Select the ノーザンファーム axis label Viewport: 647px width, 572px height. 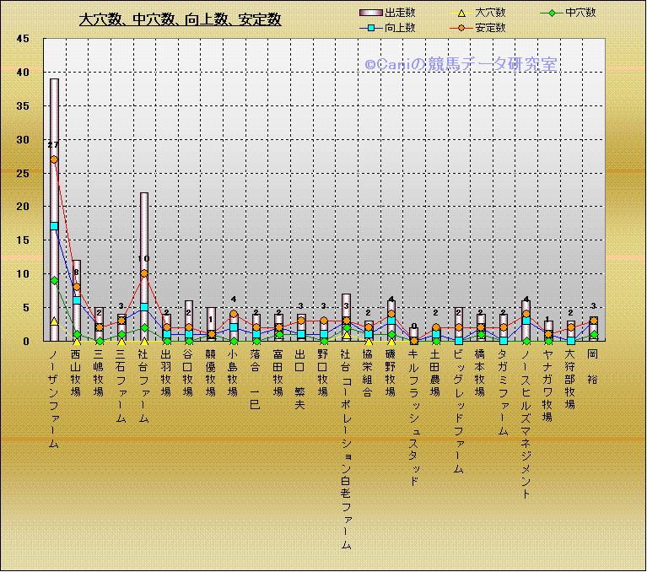point(54,397)
